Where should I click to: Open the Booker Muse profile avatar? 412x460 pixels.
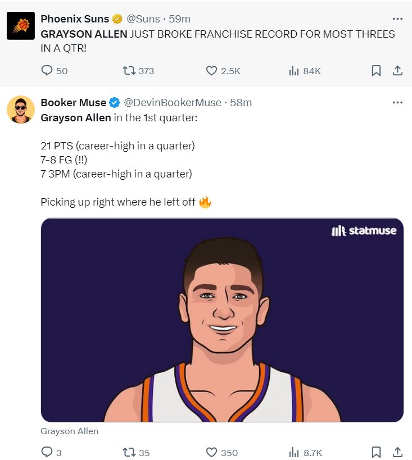click(21, 110)
